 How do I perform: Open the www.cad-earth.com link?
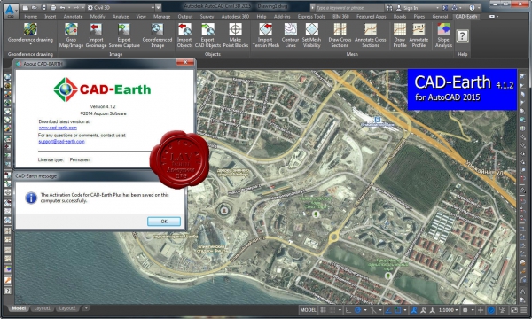58,128
